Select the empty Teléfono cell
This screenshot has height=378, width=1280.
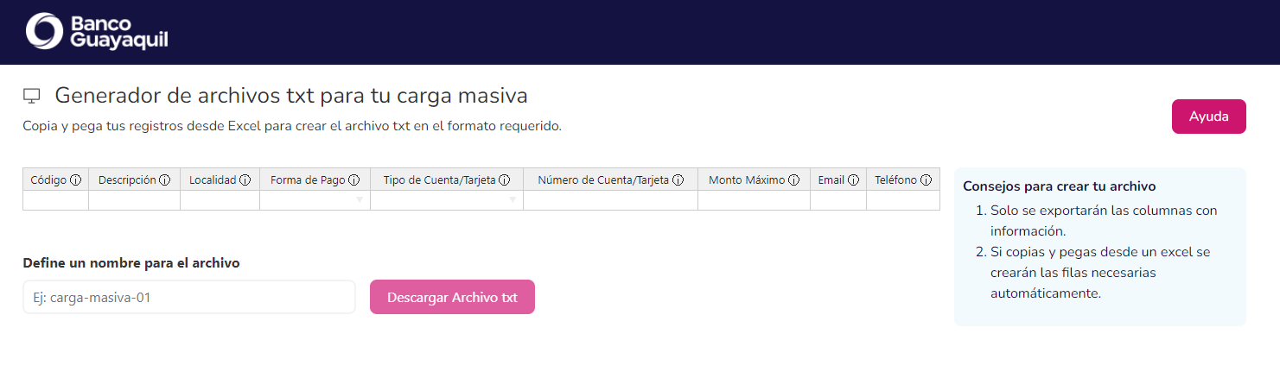[x=903, y=200]
